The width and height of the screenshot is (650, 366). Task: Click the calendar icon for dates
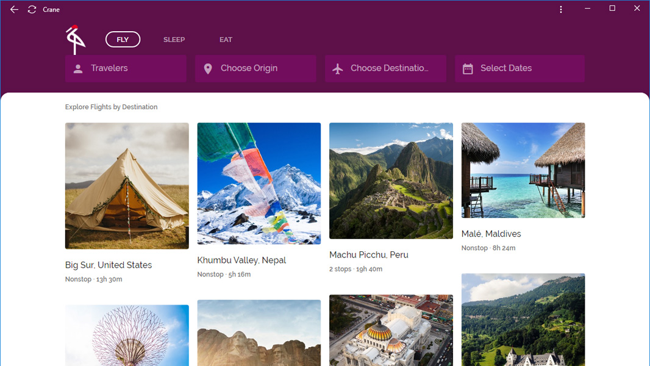(x=468, y=69)
